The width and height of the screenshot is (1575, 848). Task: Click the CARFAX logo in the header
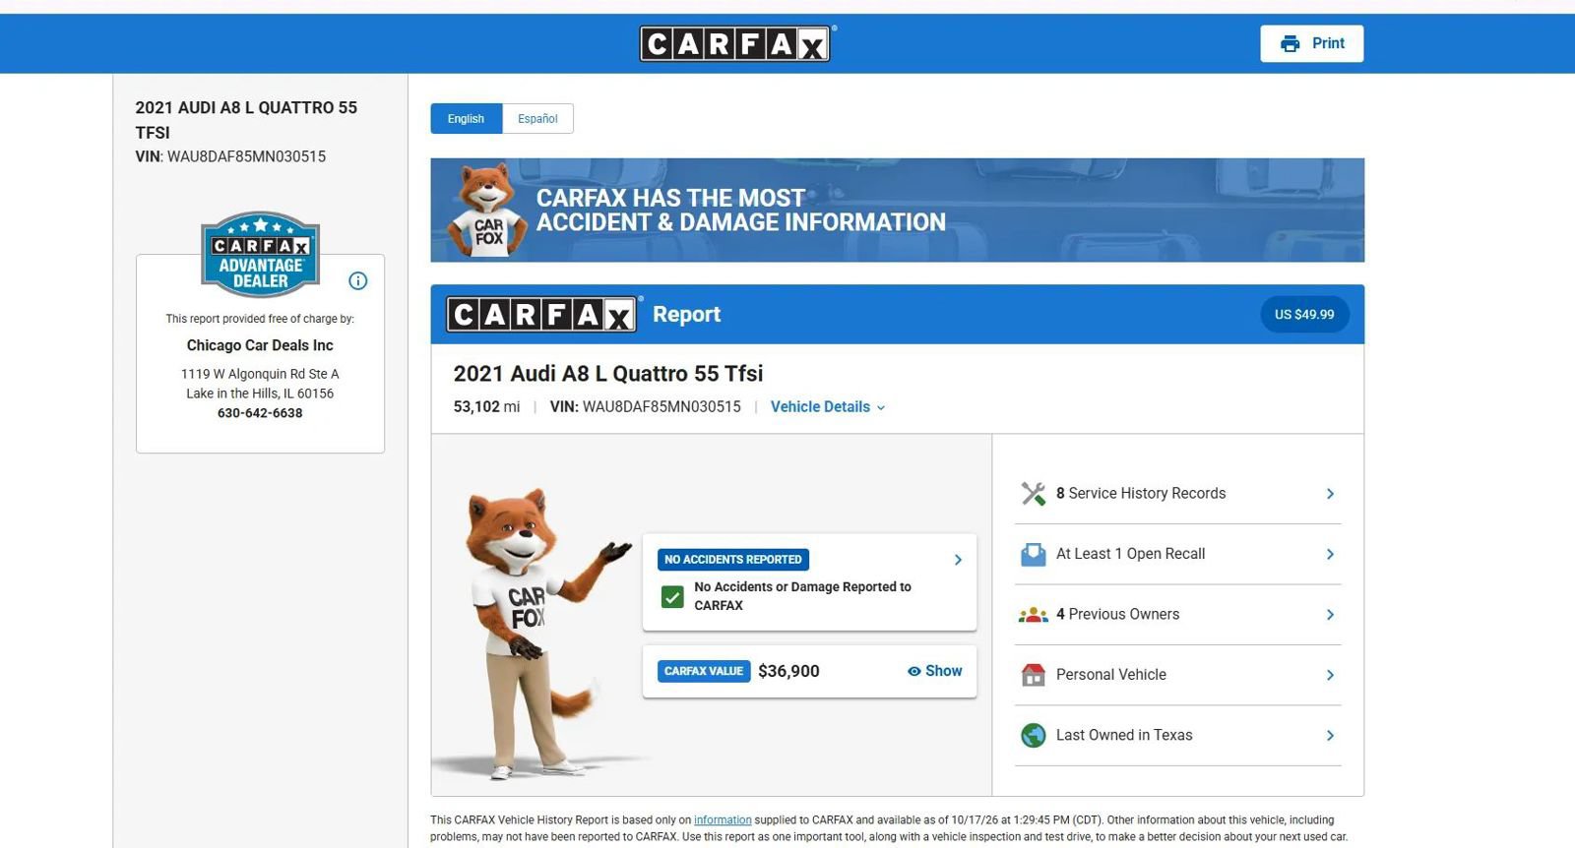737,44
